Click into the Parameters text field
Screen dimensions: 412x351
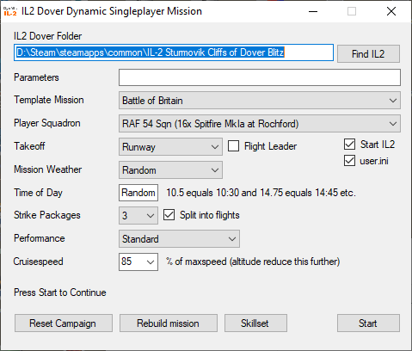(260, 77)
